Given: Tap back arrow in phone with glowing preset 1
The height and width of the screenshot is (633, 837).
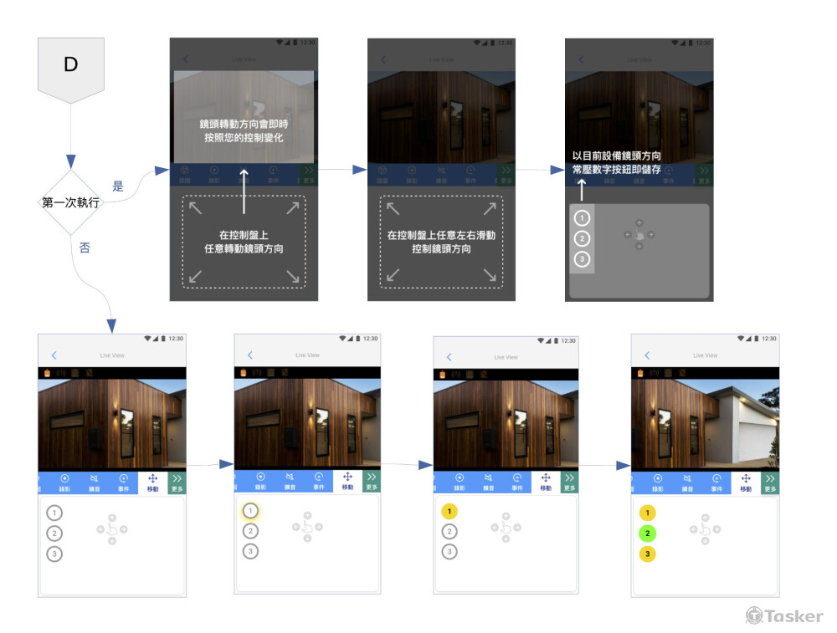Looking at the screenshot, I should click(x=249, y=355).
